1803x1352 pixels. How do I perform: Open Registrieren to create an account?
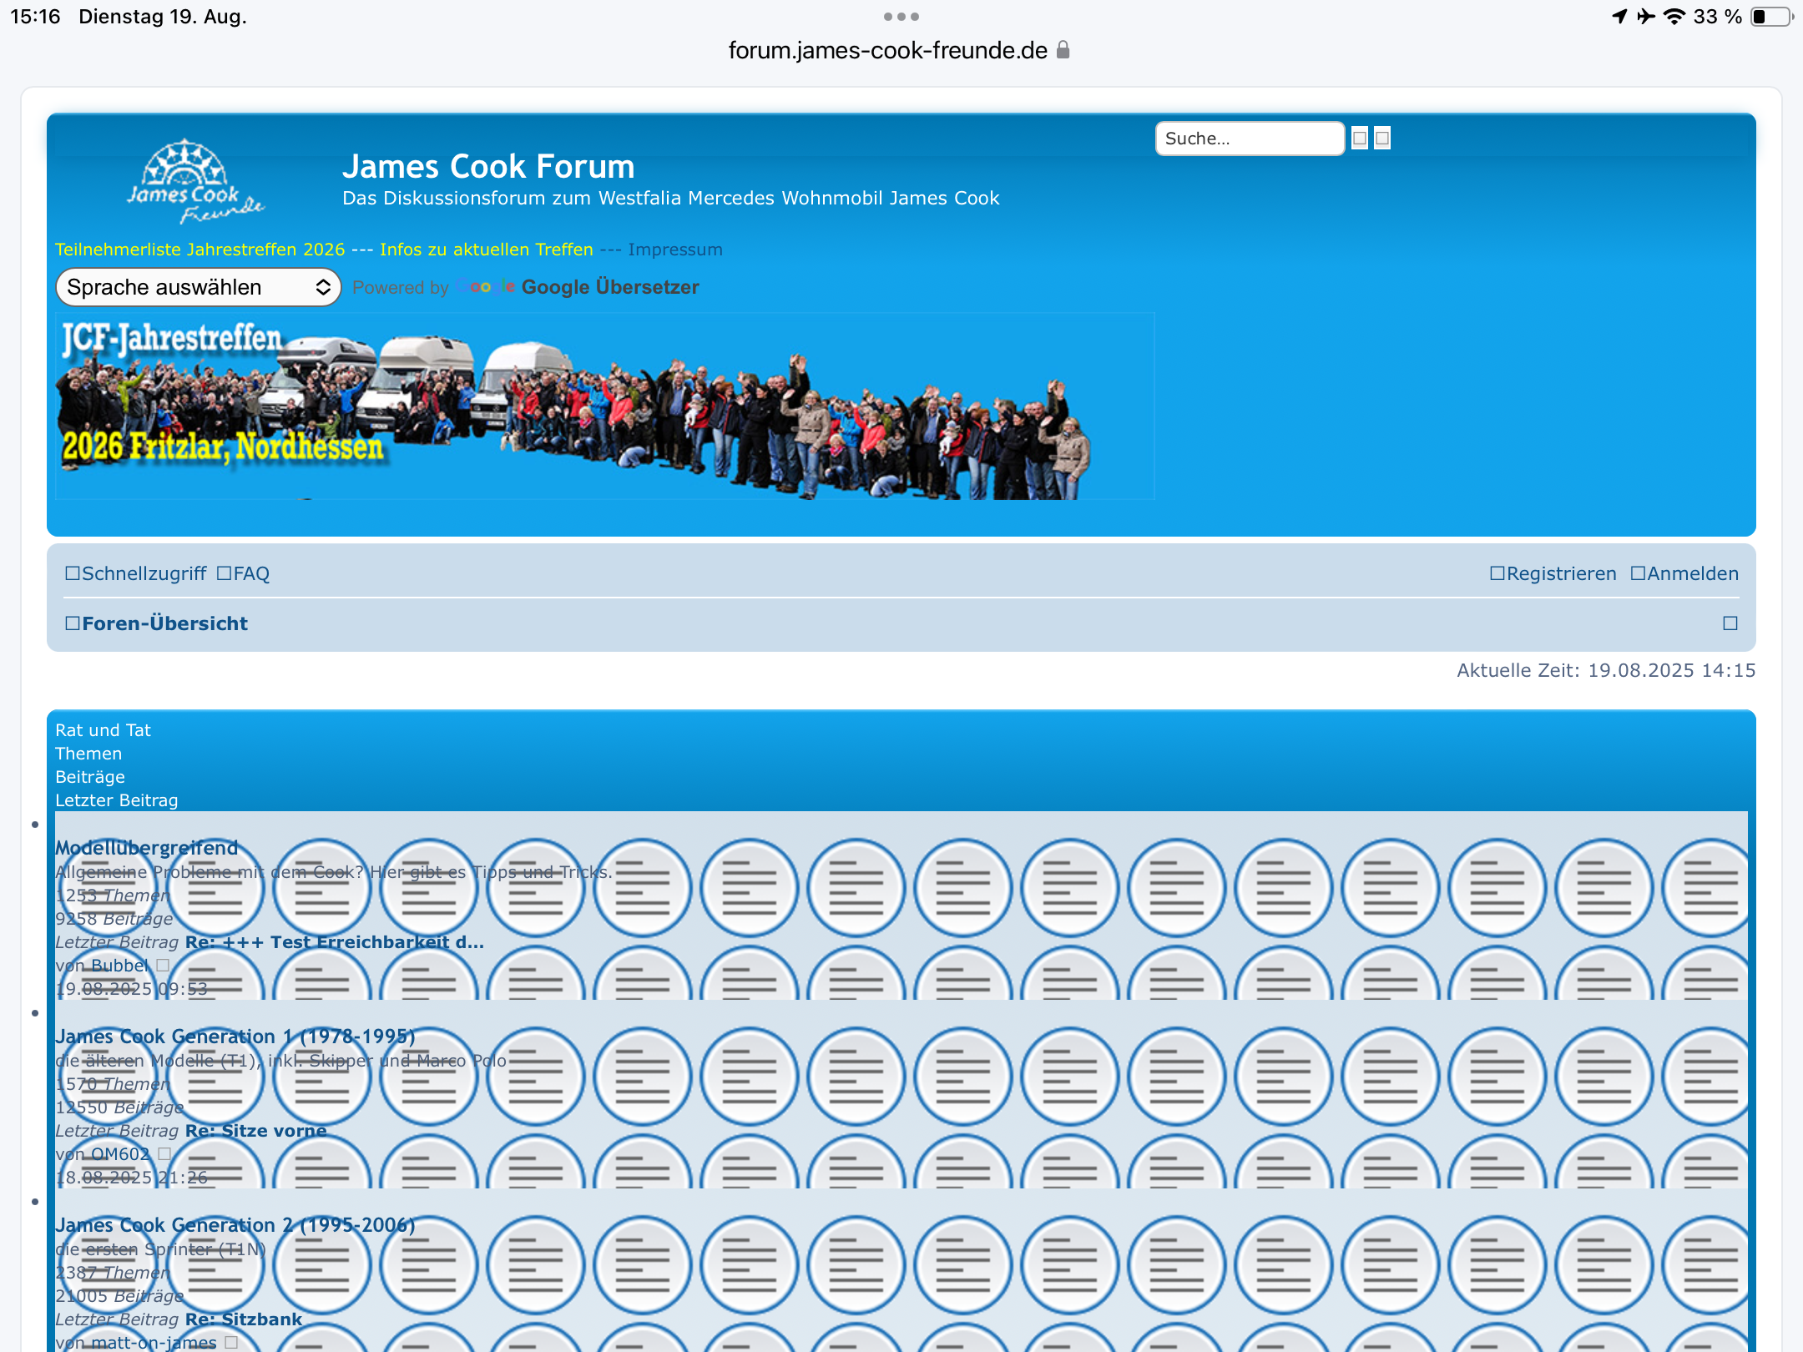tap(1553, 573)
